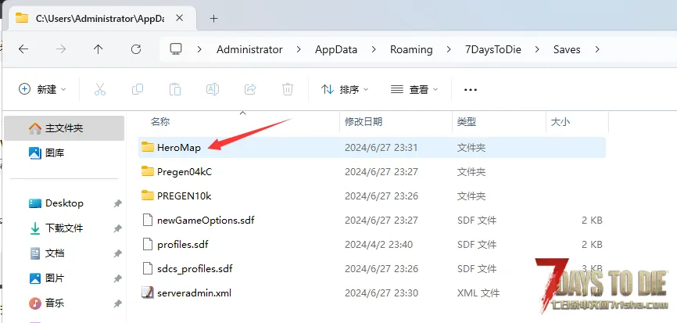The image size is (677, 323).
Task: Click the Roaming breadcrumb segment
Action: (x=411, y=49)
